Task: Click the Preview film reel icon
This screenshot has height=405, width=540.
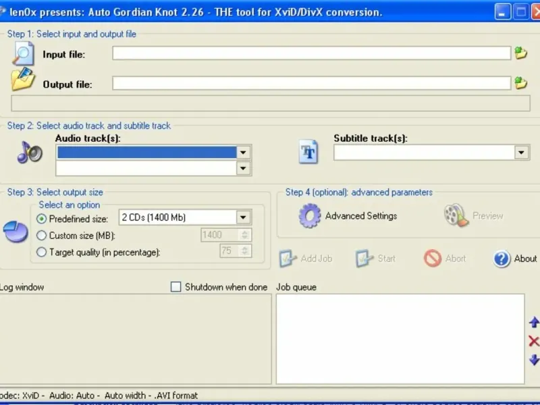Action: click(456, 215)
